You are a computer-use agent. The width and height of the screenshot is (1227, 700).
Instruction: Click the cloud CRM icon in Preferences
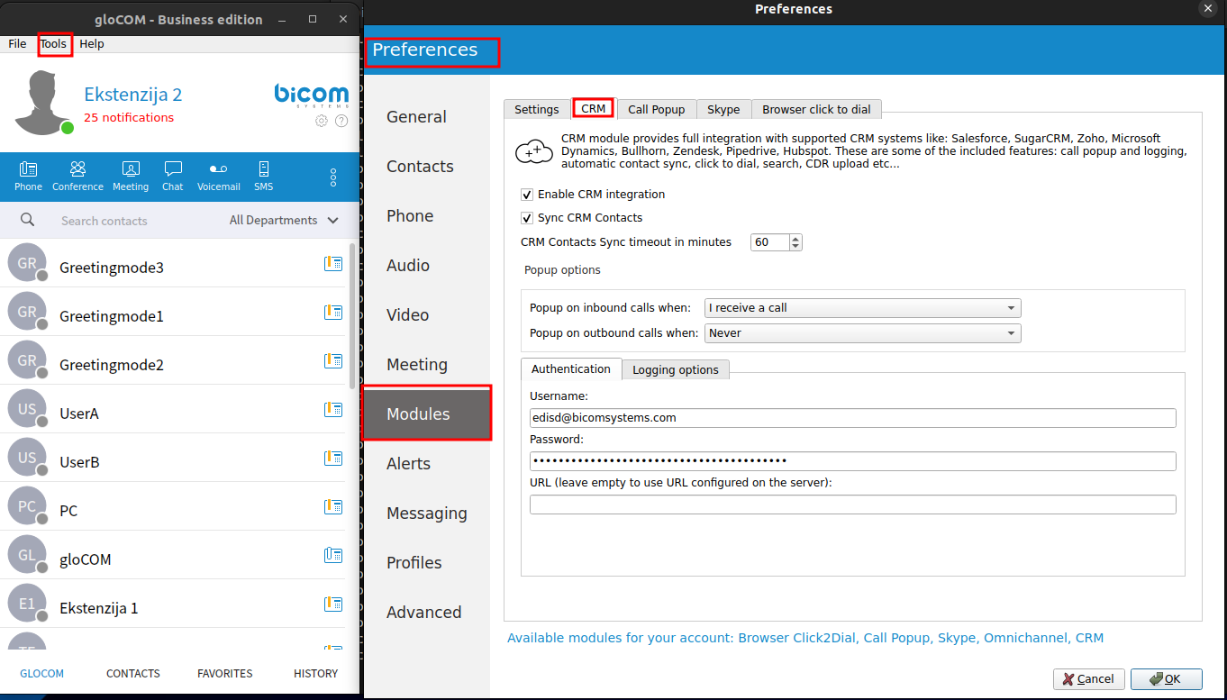point(533,151)
